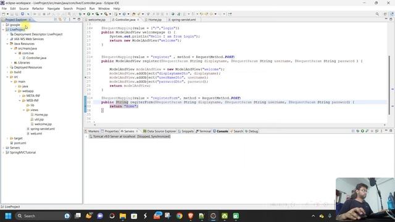Switch to the Console tab
This screenshot has height=222, width=395.
coord(220,131)
